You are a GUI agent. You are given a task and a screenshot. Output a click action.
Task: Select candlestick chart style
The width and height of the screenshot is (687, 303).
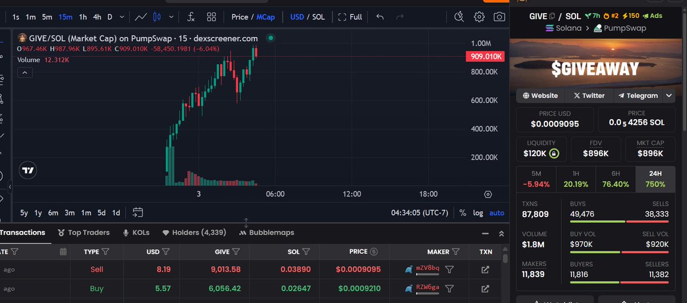coord(156,17)
